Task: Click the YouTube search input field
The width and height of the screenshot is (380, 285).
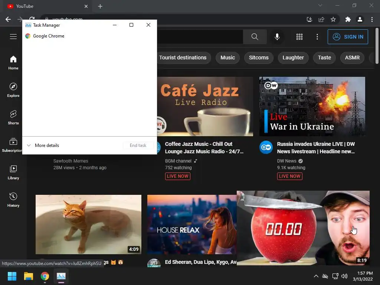Action: tap(200, 37)
